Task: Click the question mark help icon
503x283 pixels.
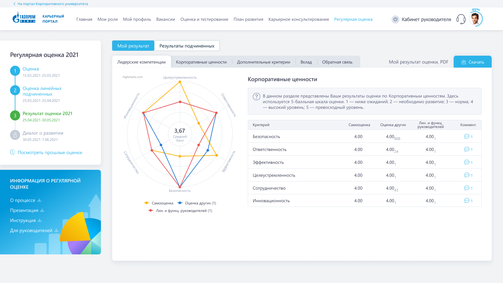Action: (257, 97)
